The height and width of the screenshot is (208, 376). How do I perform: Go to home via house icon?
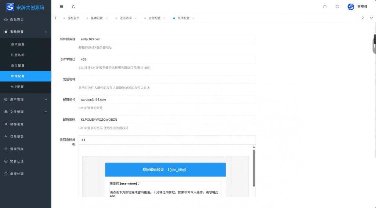tap(325, 7)
